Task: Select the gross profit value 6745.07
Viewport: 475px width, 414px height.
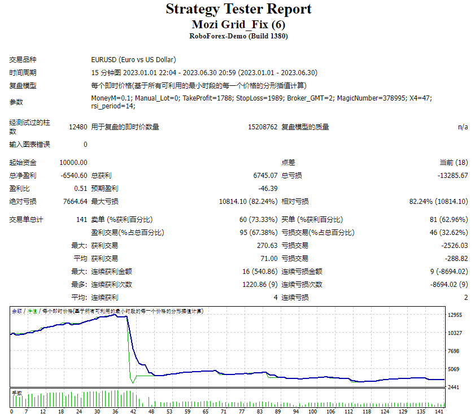Action: tap(265, 176)
